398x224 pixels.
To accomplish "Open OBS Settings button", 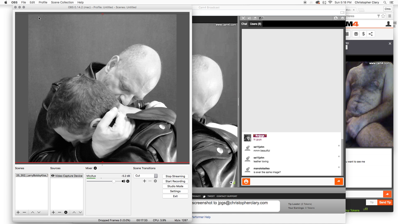I will (x=175, y=191).
